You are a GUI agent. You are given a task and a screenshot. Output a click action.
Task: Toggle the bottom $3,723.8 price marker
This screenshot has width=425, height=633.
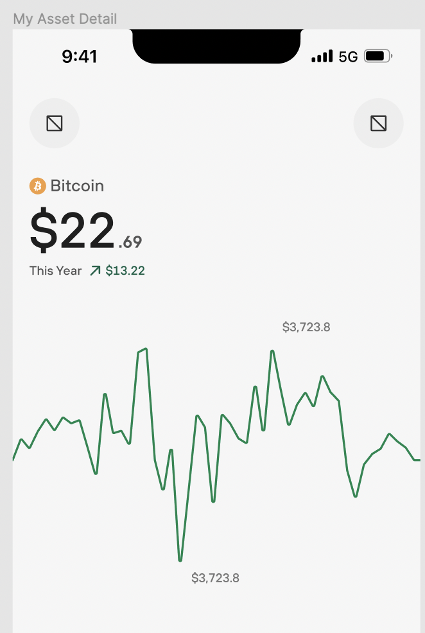coord(215,578)
